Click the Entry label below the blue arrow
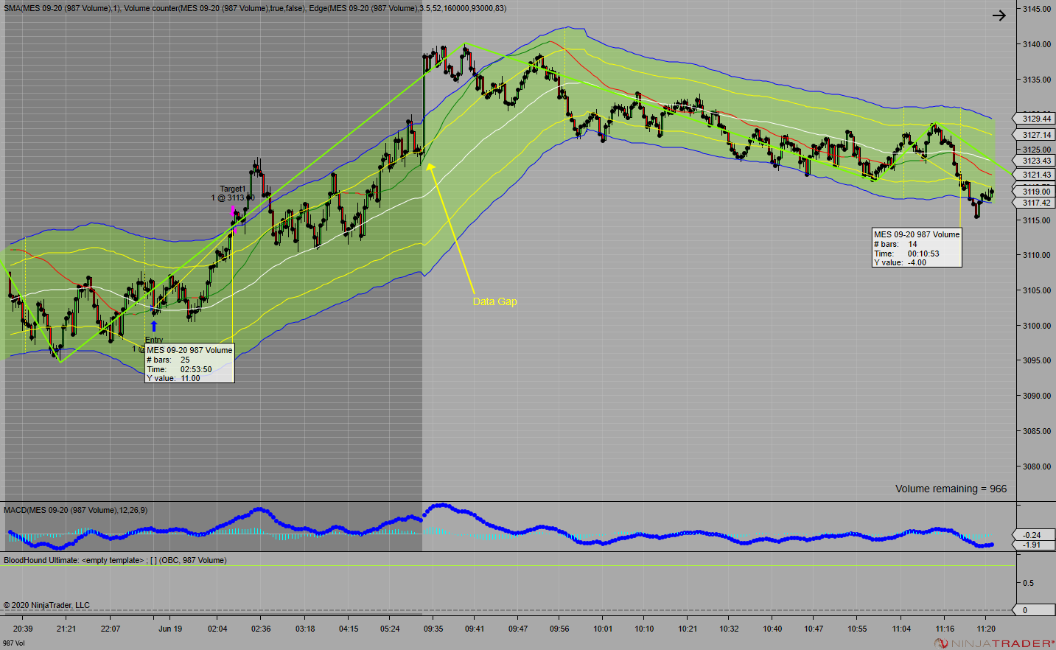The width and height of the screenshot is (1056, 650). [x=154, y=340]
